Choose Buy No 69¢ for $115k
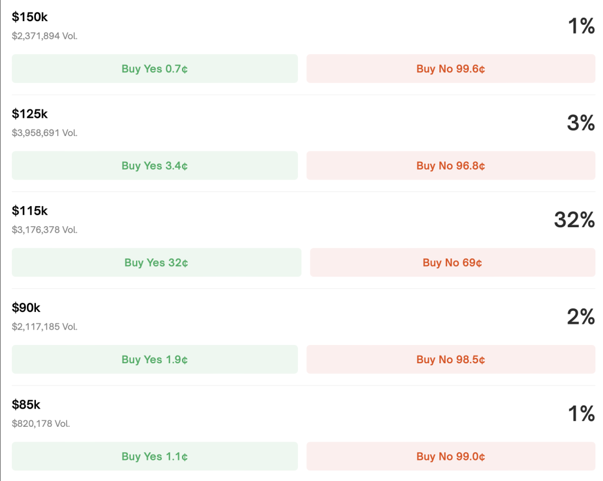Image resolution: width=603 pixels, height=481 pixels. pyautogui.click(x=453, y=262)
